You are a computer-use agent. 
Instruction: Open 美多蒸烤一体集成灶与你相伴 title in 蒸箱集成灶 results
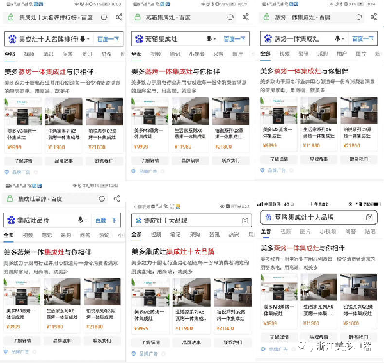(175, 72)
